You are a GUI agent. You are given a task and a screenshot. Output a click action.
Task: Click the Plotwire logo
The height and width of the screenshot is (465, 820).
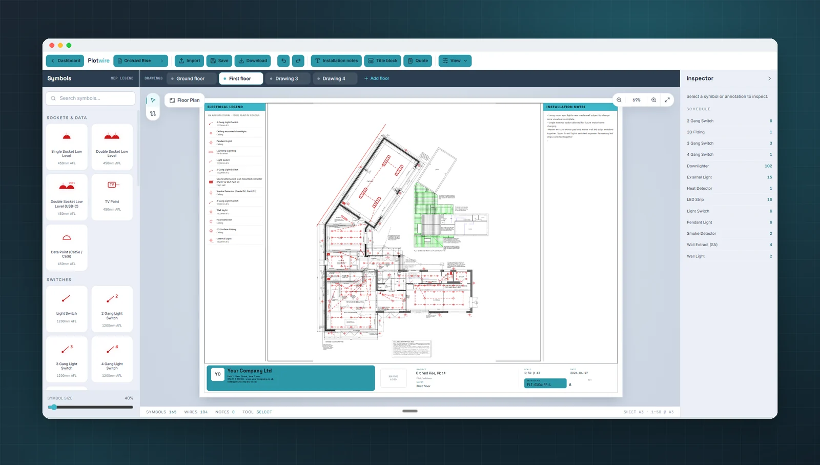coord(98,60)
